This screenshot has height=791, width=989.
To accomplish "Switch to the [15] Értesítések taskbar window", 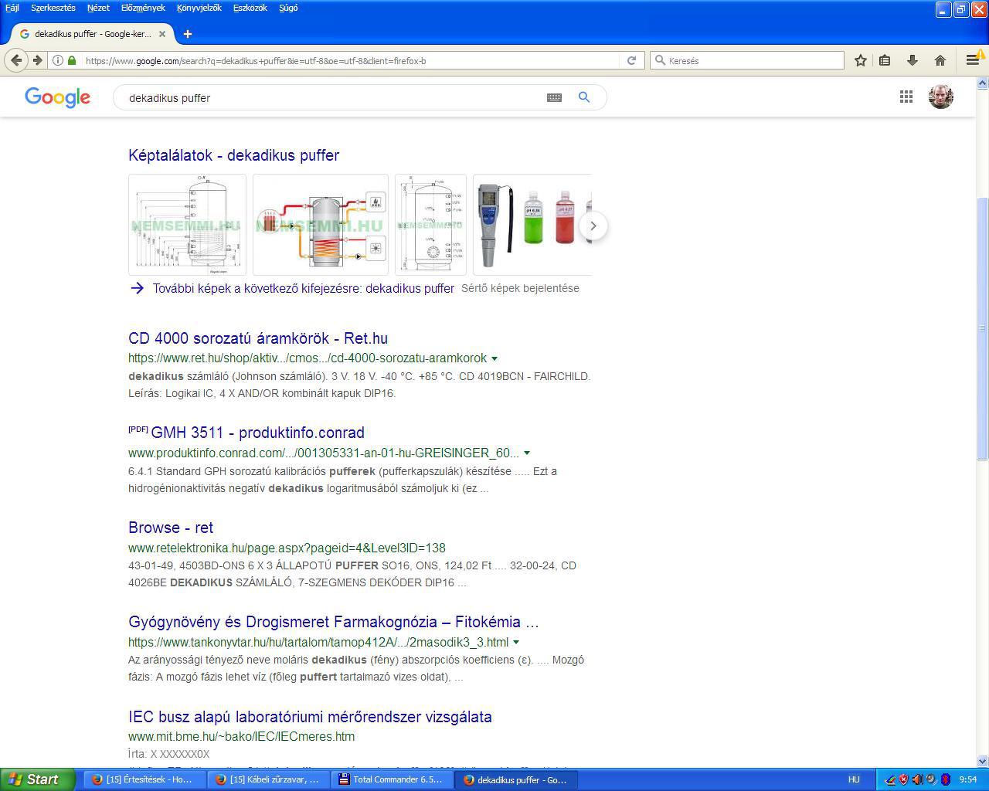I will (144, 779).
